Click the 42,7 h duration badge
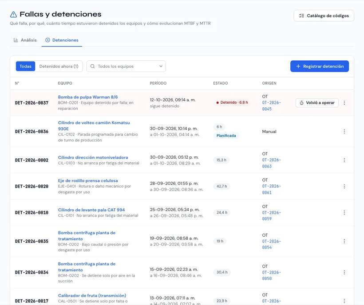Screen dimensions: 364x305 [222, 186]
